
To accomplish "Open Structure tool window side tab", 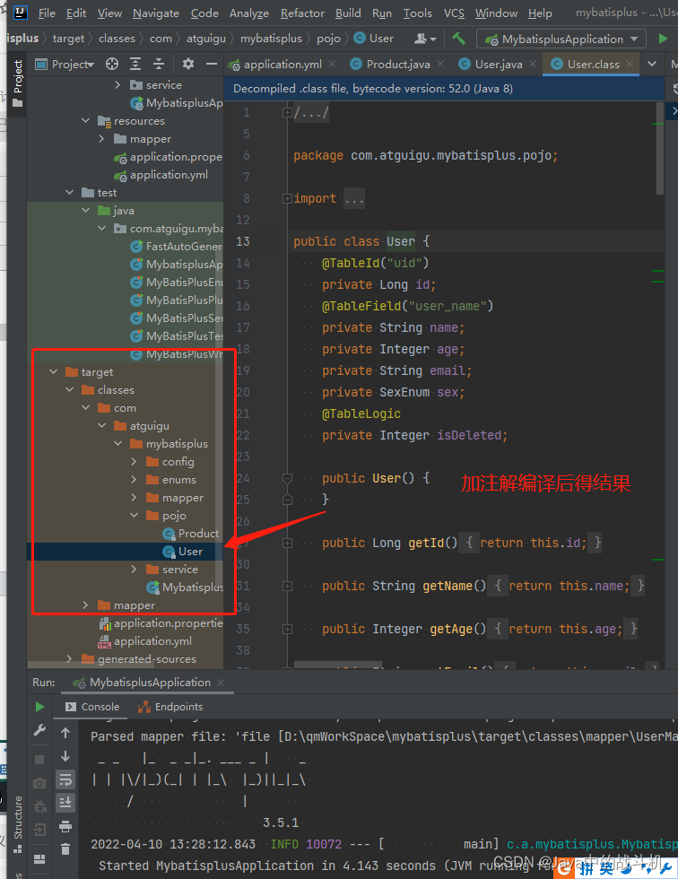I will [x=17, y=824].
